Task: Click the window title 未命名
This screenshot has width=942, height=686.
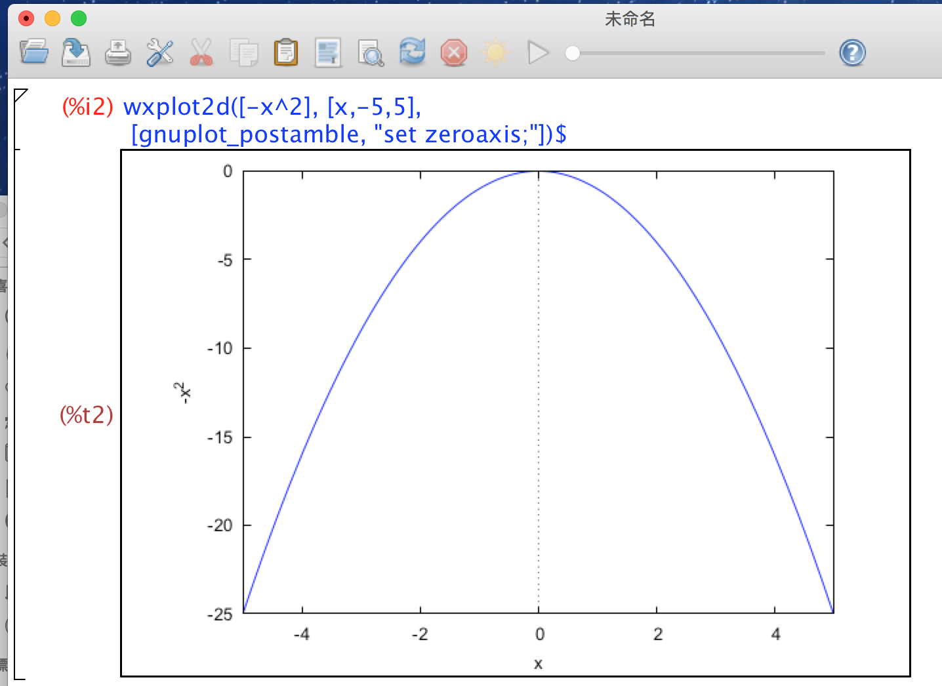Action: click(630, 19)
